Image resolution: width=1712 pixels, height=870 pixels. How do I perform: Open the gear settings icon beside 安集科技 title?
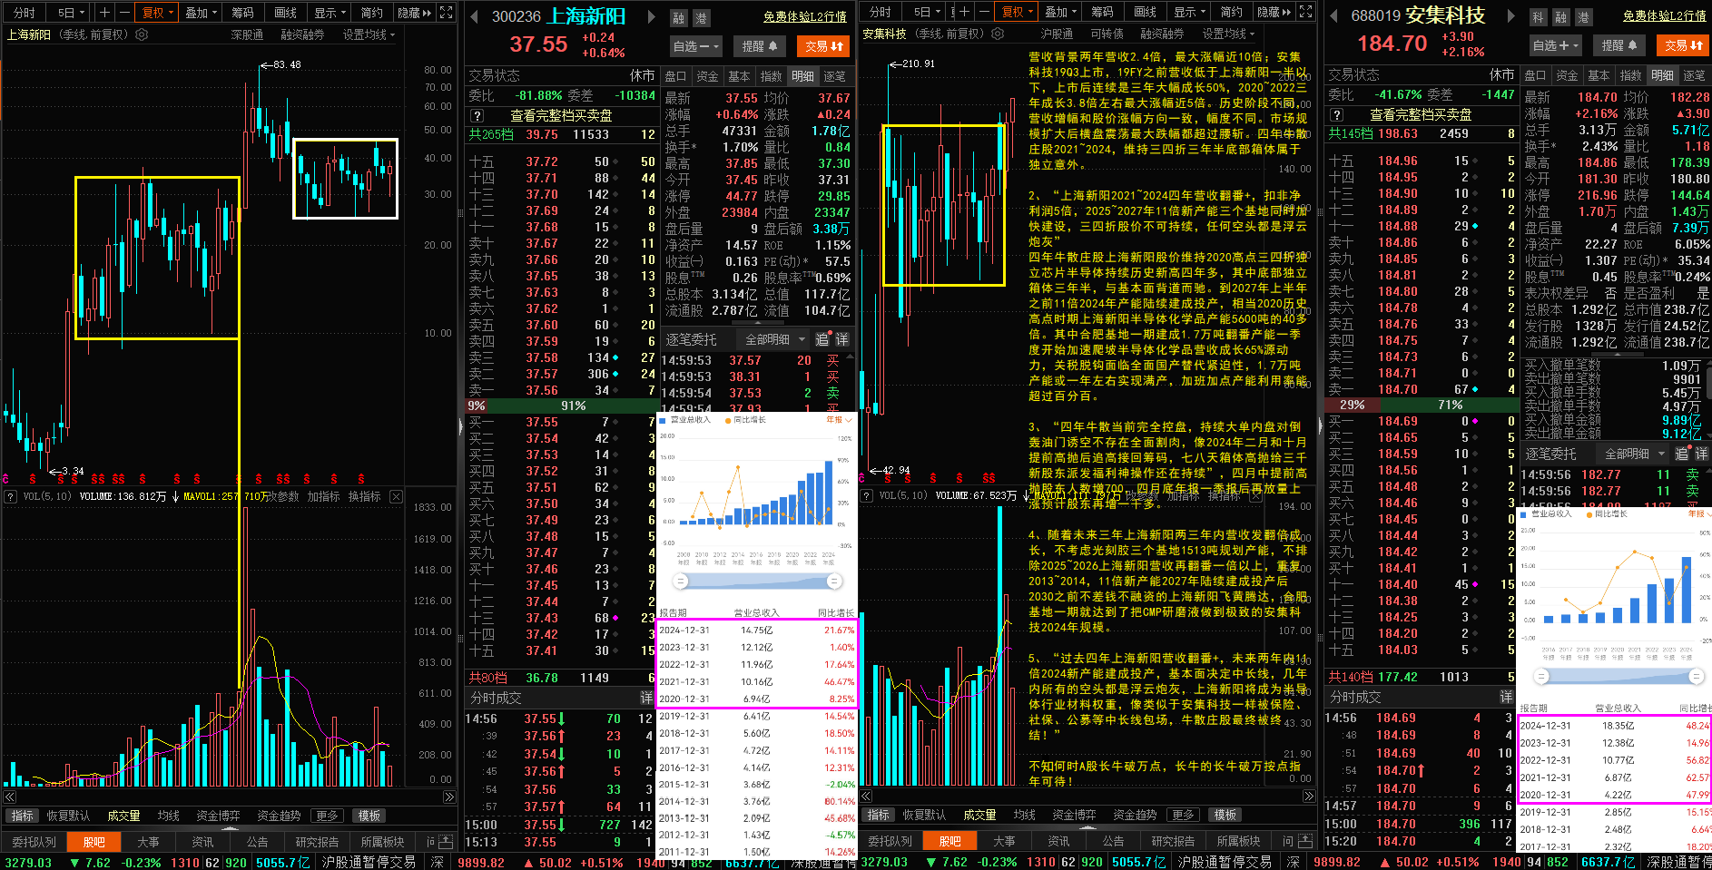(998, 34)
